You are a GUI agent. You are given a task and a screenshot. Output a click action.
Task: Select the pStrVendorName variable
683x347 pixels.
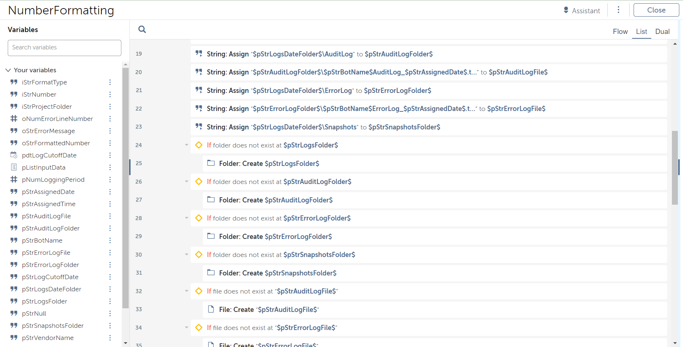48,338
